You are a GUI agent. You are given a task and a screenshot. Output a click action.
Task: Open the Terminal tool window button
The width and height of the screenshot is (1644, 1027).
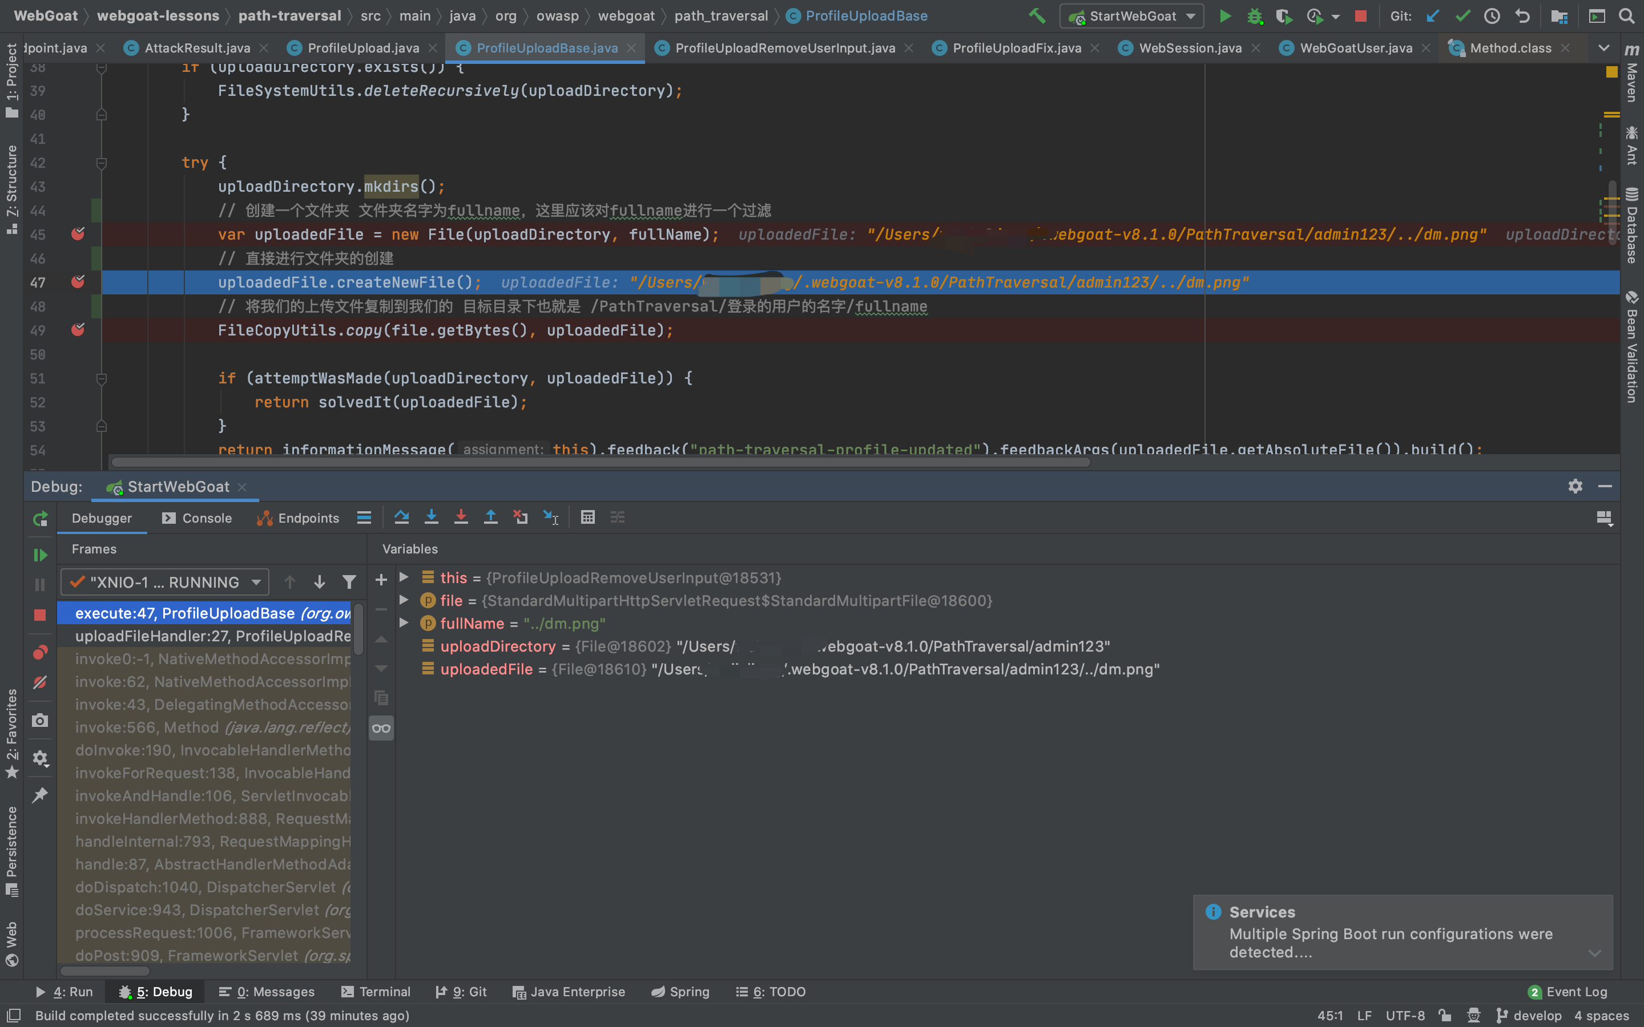pyautogui.click(x=376, y=992)
